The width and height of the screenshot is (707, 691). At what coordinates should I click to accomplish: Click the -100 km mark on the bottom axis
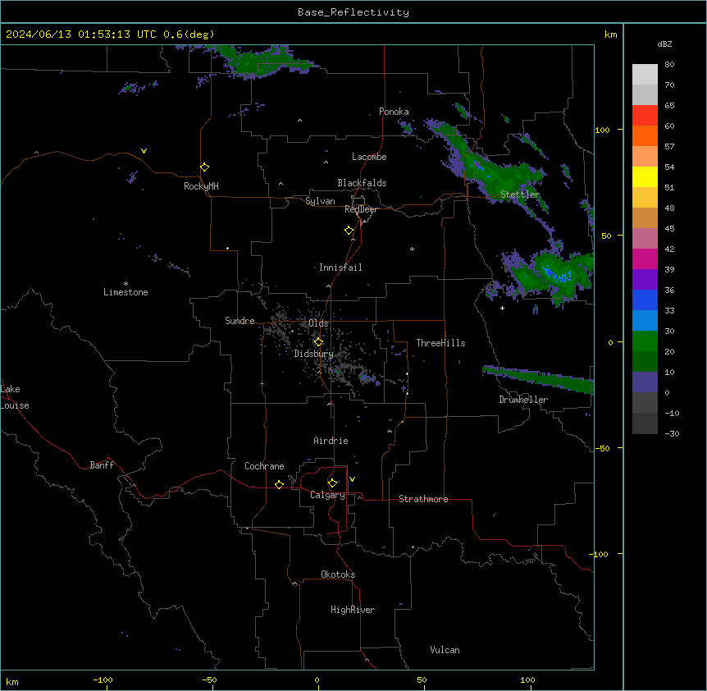(x=103, y=680)
